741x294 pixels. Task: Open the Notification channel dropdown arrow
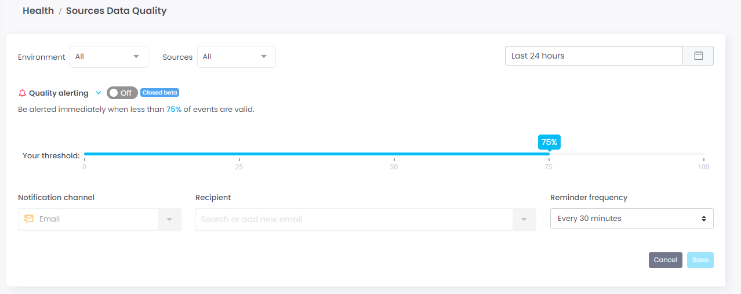click(x=169, y=220)
